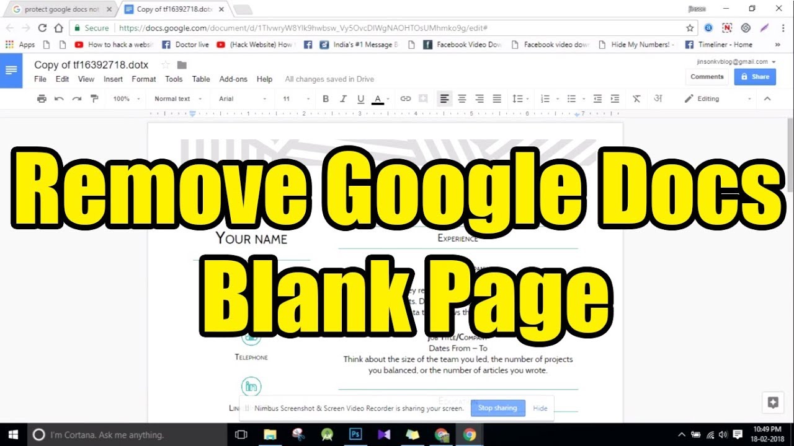794x446 pixels.
Task: Go to the browser home page
Action: click(58, 28)
